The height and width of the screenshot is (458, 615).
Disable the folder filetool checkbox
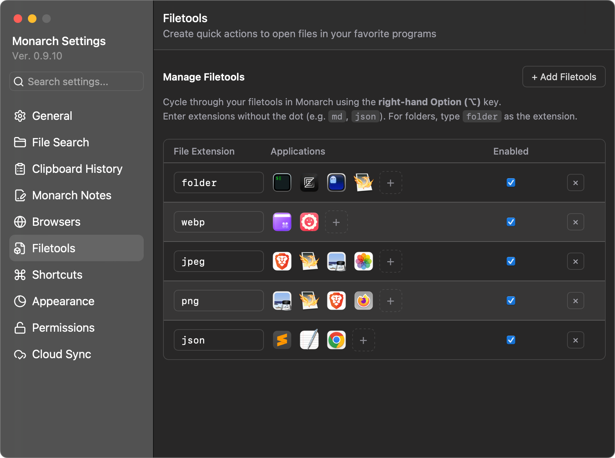511,182
